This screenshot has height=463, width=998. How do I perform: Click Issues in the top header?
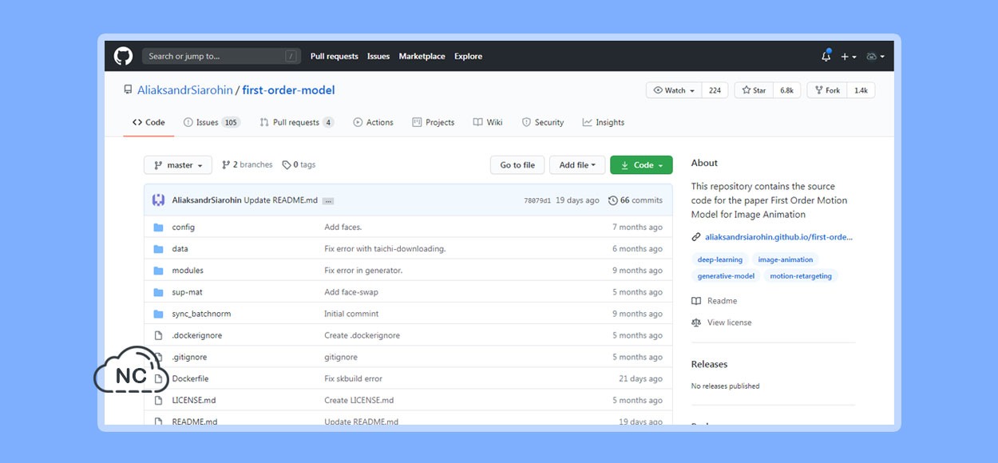pyautogui.click(x=378, y=57)
